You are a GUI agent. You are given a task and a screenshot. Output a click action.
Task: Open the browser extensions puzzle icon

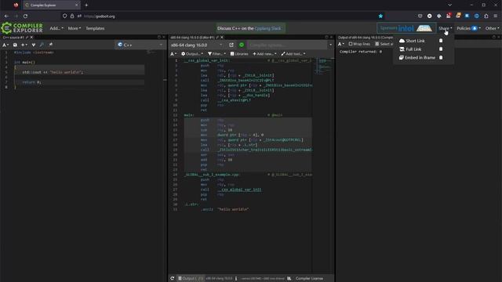(x=486, y=16)
